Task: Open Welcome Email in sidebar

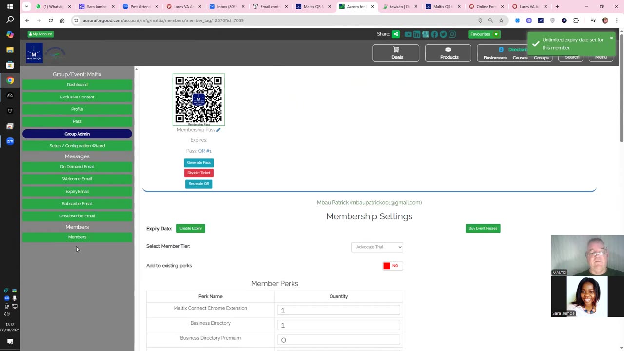Action: pos(77,179)
